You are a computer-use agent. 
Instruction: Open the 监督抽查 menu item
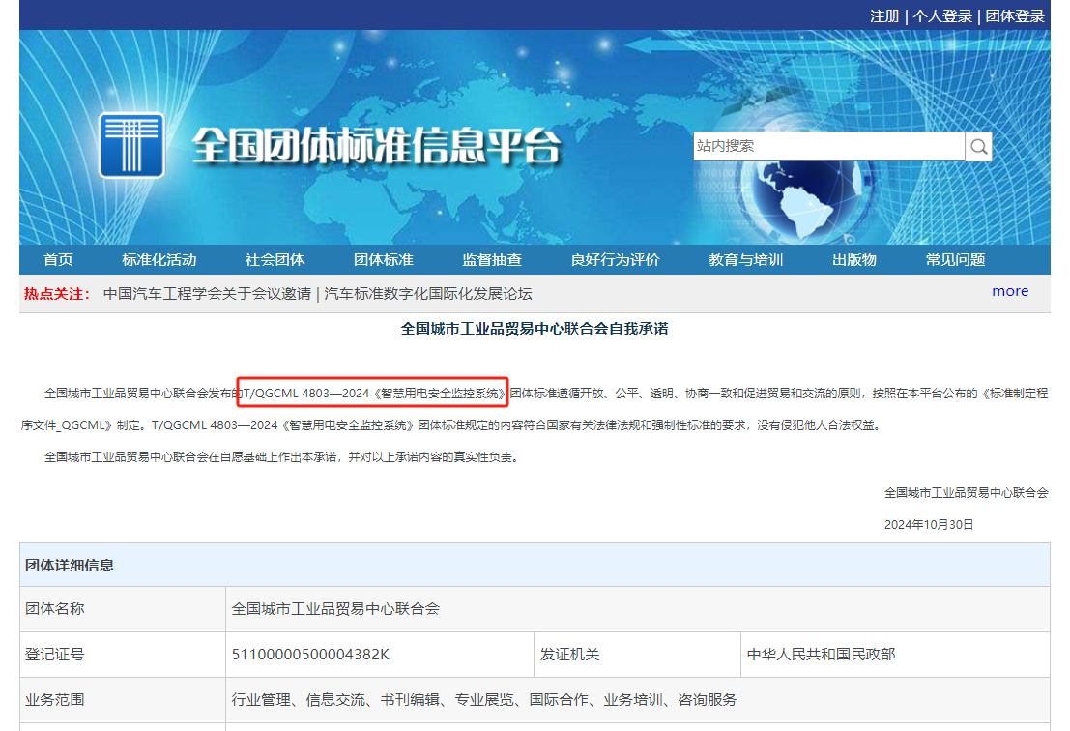tap(492, 259)
